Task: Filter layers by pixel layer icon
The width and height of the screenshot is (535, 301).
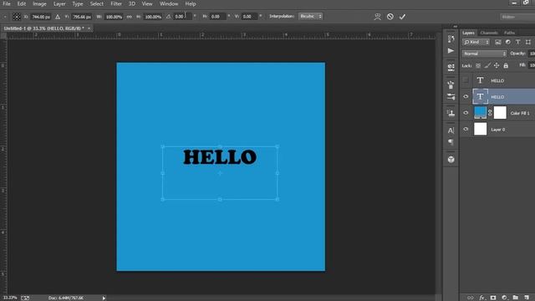Action: pyautogui.click(x=498, y=42)
